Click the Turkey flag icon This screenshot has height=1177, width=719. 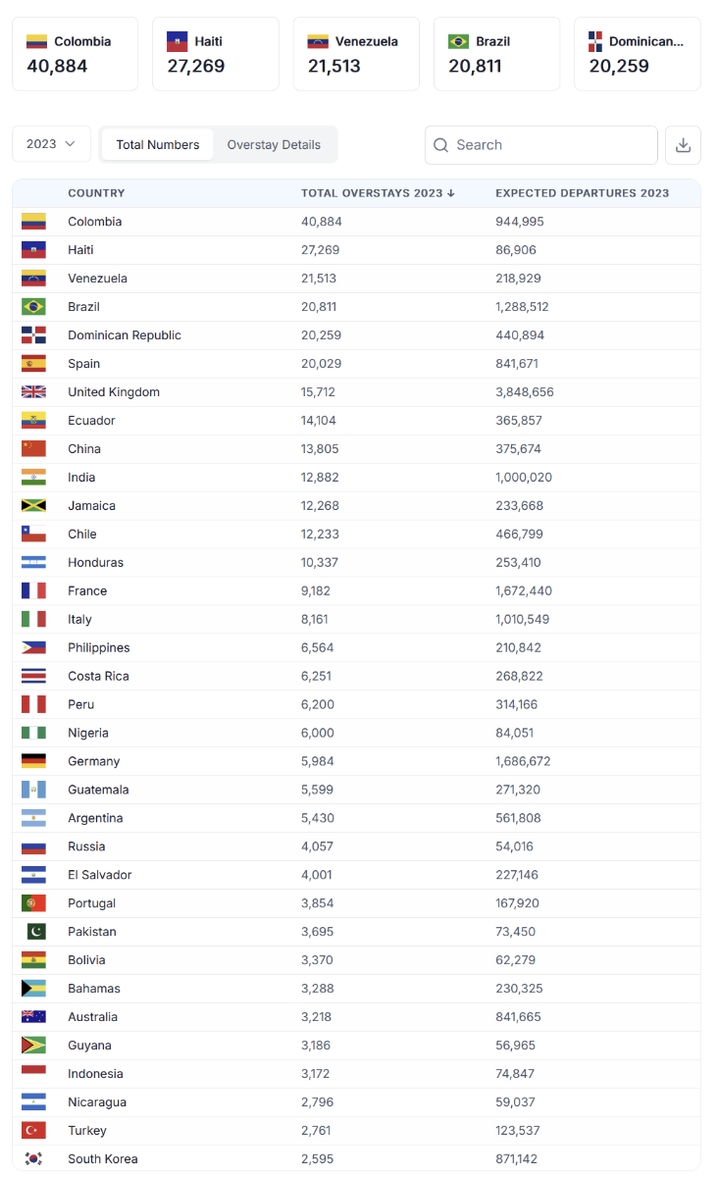(x=33, y=1131)
